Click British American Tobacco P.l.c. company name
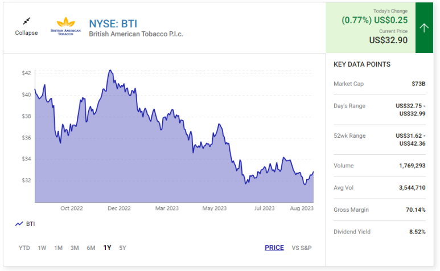 coord(136,34)
